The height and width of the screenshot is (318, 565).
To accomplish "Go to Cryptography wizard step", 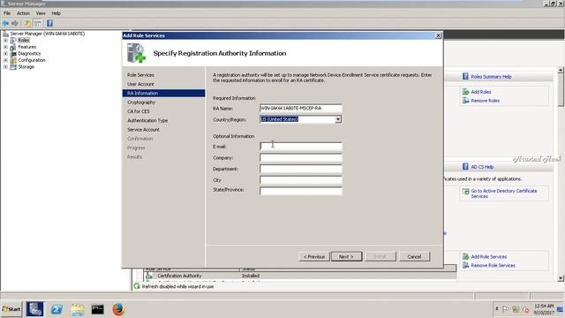I will (141, 102).
